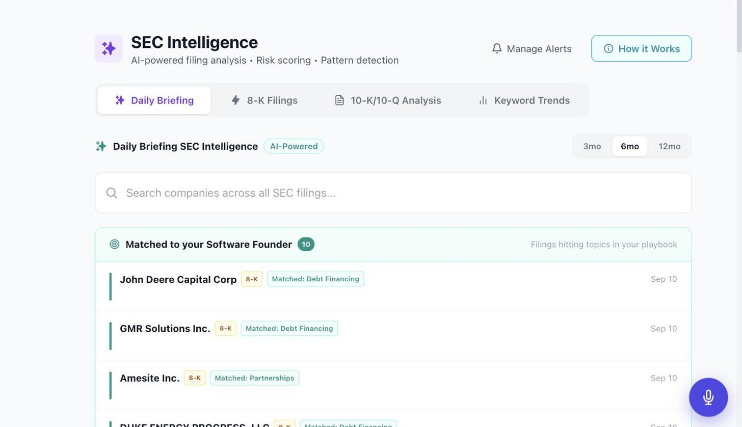Click the green sparkle icon beside Daily Briefing heading

click(101, 146)
